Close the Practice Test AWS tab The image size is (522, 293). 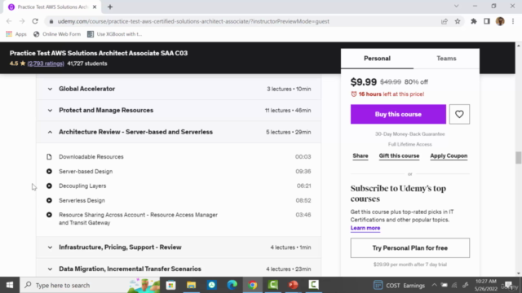pyautogui.click(x=95, y=7)
